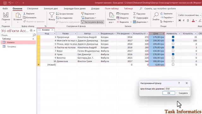This screenshot has height=114, width=202.
Task: Cut selection with Вирізати
Action: [29, 14]
